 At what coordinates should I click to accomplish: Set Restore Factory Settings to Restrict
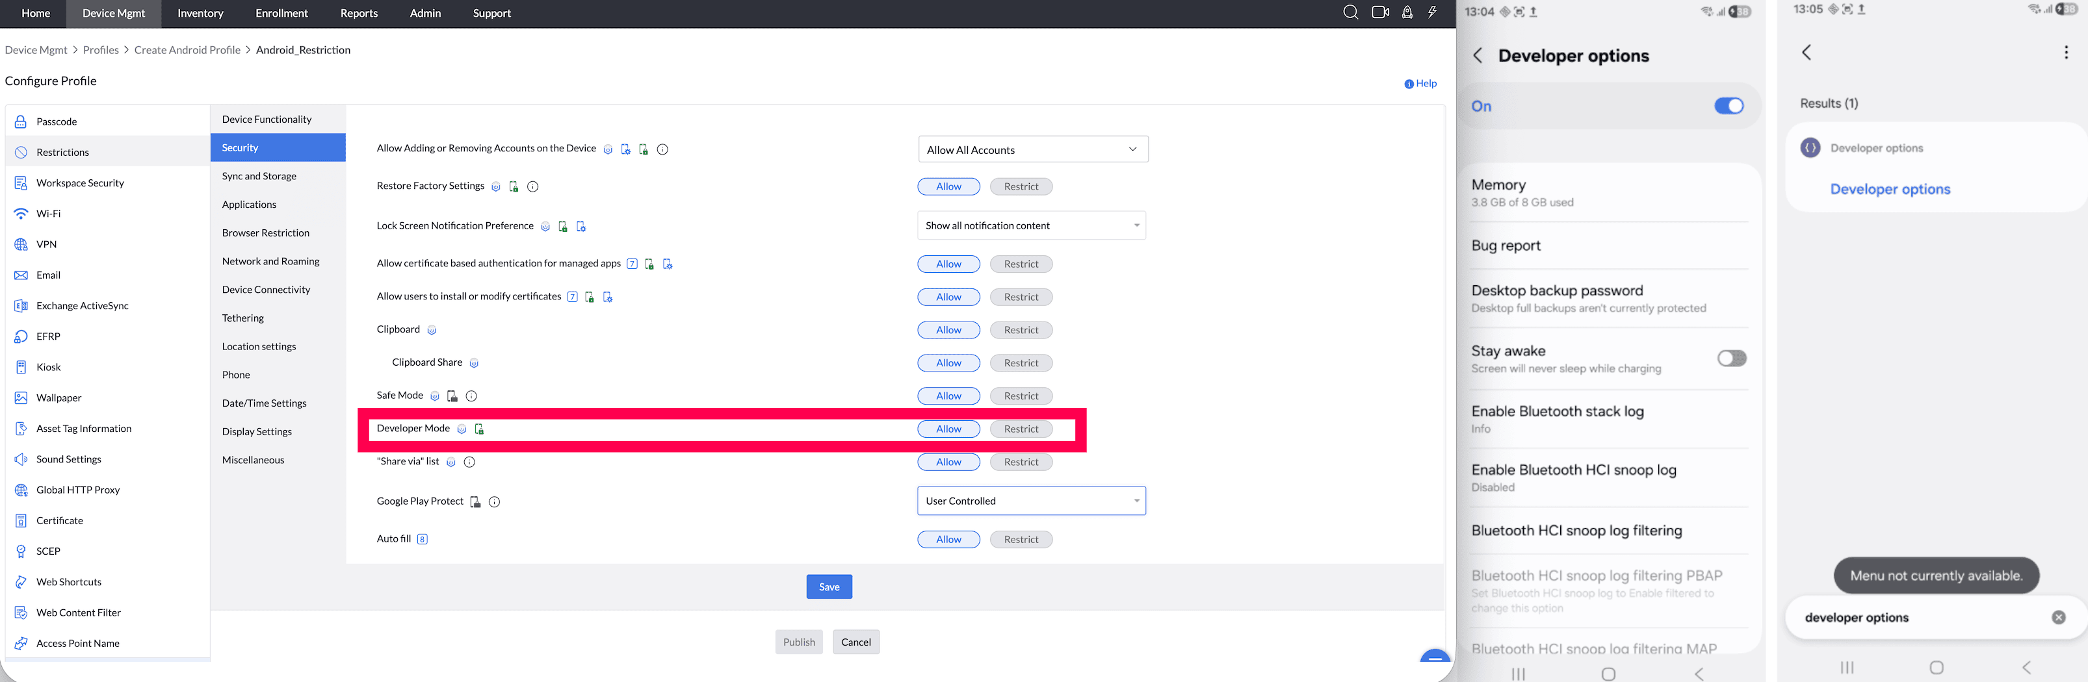coord(1021,187)
